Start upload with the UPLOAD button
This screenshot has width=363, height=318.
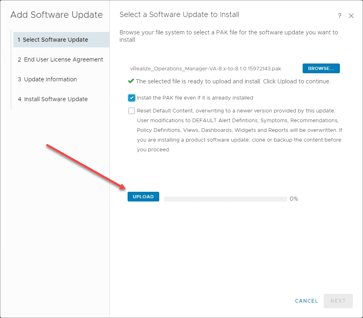[143, 197]
